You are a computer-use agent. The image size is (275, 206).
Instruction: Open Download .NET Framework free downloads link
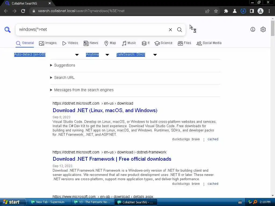112,159
